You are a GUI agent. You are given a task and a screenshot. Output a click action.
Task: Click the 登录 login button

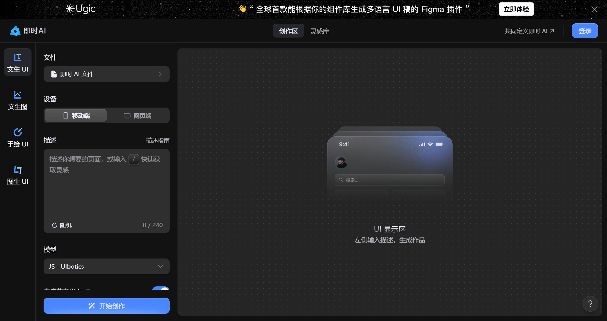point(585,31)
